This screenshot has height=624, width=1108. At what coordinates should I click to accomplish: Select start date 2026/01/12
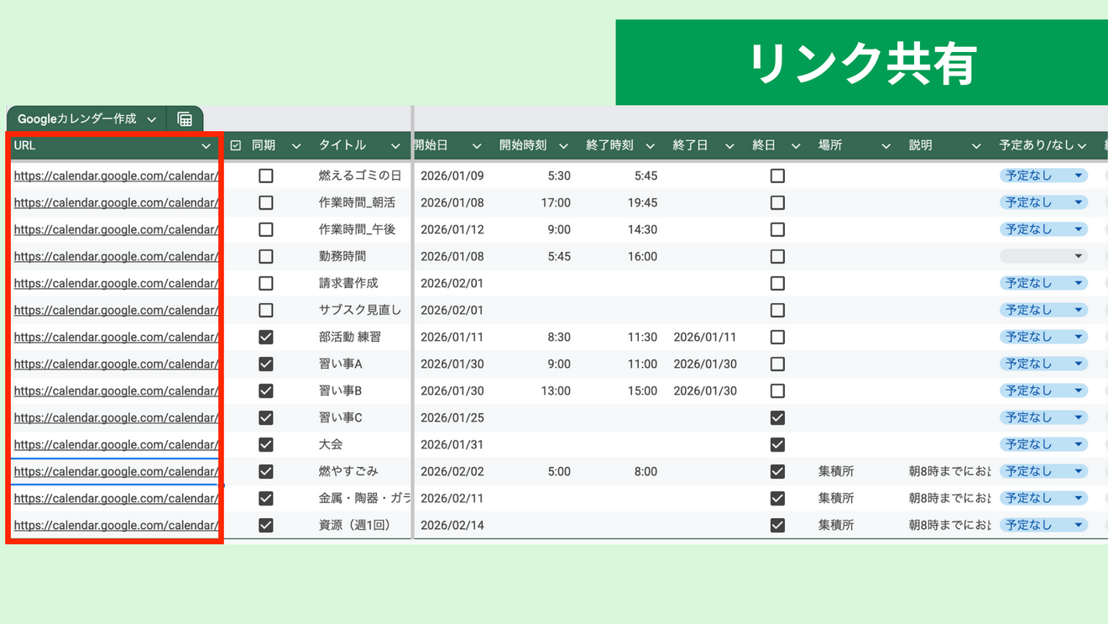pyautogui.click(x=452, y=229)
